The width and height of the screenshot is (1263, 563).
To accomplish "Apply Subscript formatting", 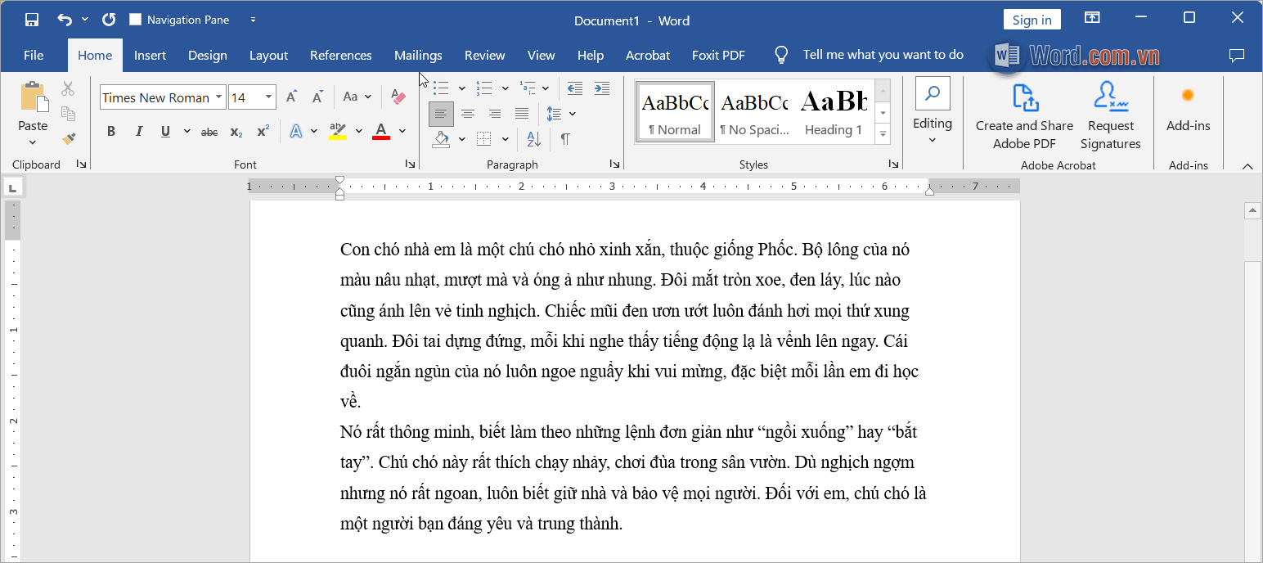I will click(236, 131).
